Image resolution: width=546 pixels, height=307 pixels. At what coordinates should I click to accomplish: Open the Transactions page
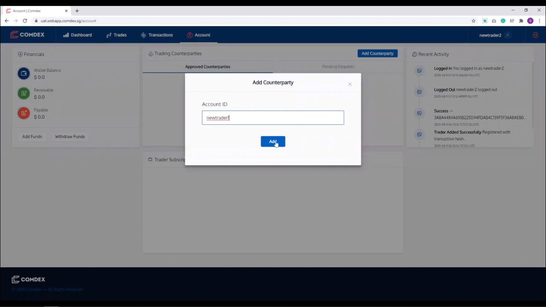[157, 35]
